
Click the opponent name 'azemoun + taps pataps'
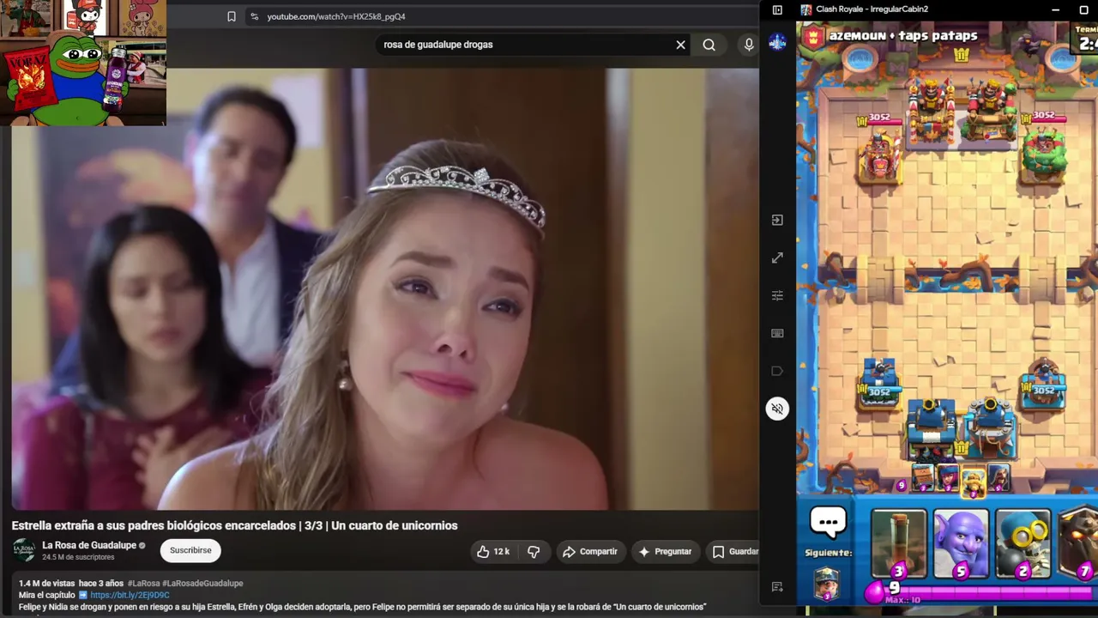pyautogui.click(x=903, y=36)
